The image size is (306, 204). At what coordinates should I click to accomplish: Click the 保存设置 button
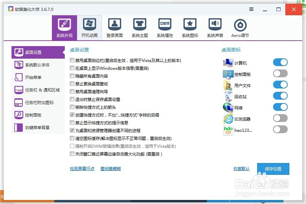click(x=273, y=169)
